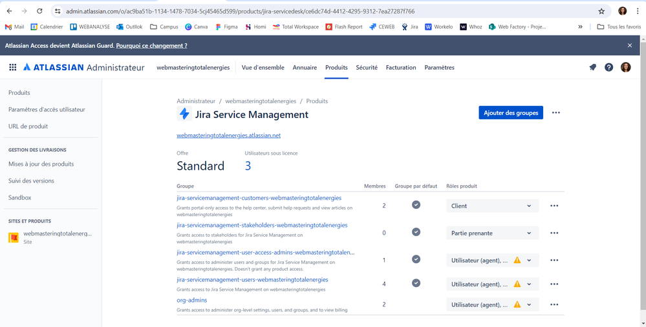646x327 pixels.
Task: Switch to Vue d'ensemble tab
Action: coord(263,67)
